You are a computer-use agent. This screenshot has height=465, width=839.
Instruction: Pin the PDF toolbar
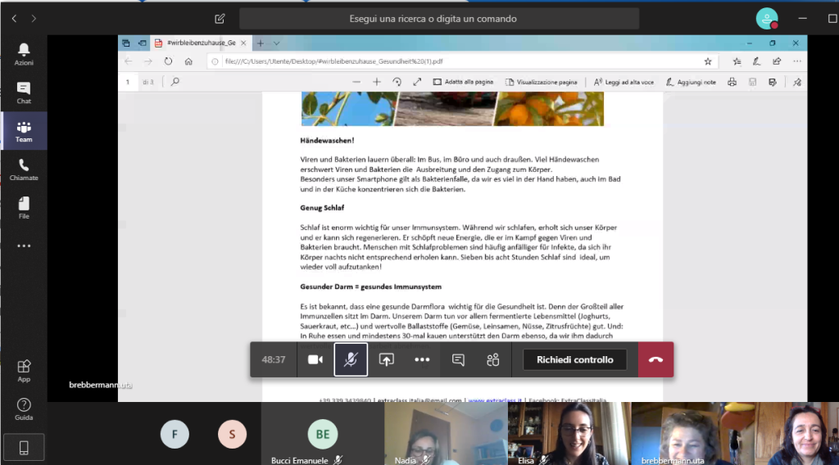coord(797,82)
